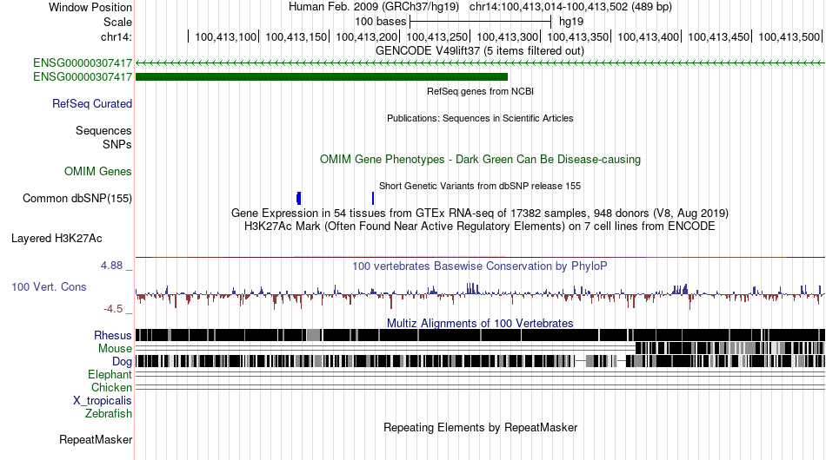Select the upper ENSG00000307417 gene label

coord(83,63)
